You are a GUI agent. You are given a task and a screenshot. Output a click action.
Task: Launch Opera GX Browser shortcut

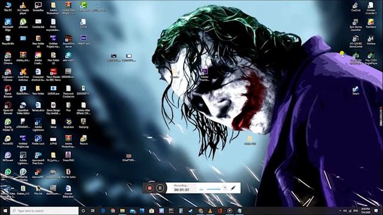[x=8, y=108]
